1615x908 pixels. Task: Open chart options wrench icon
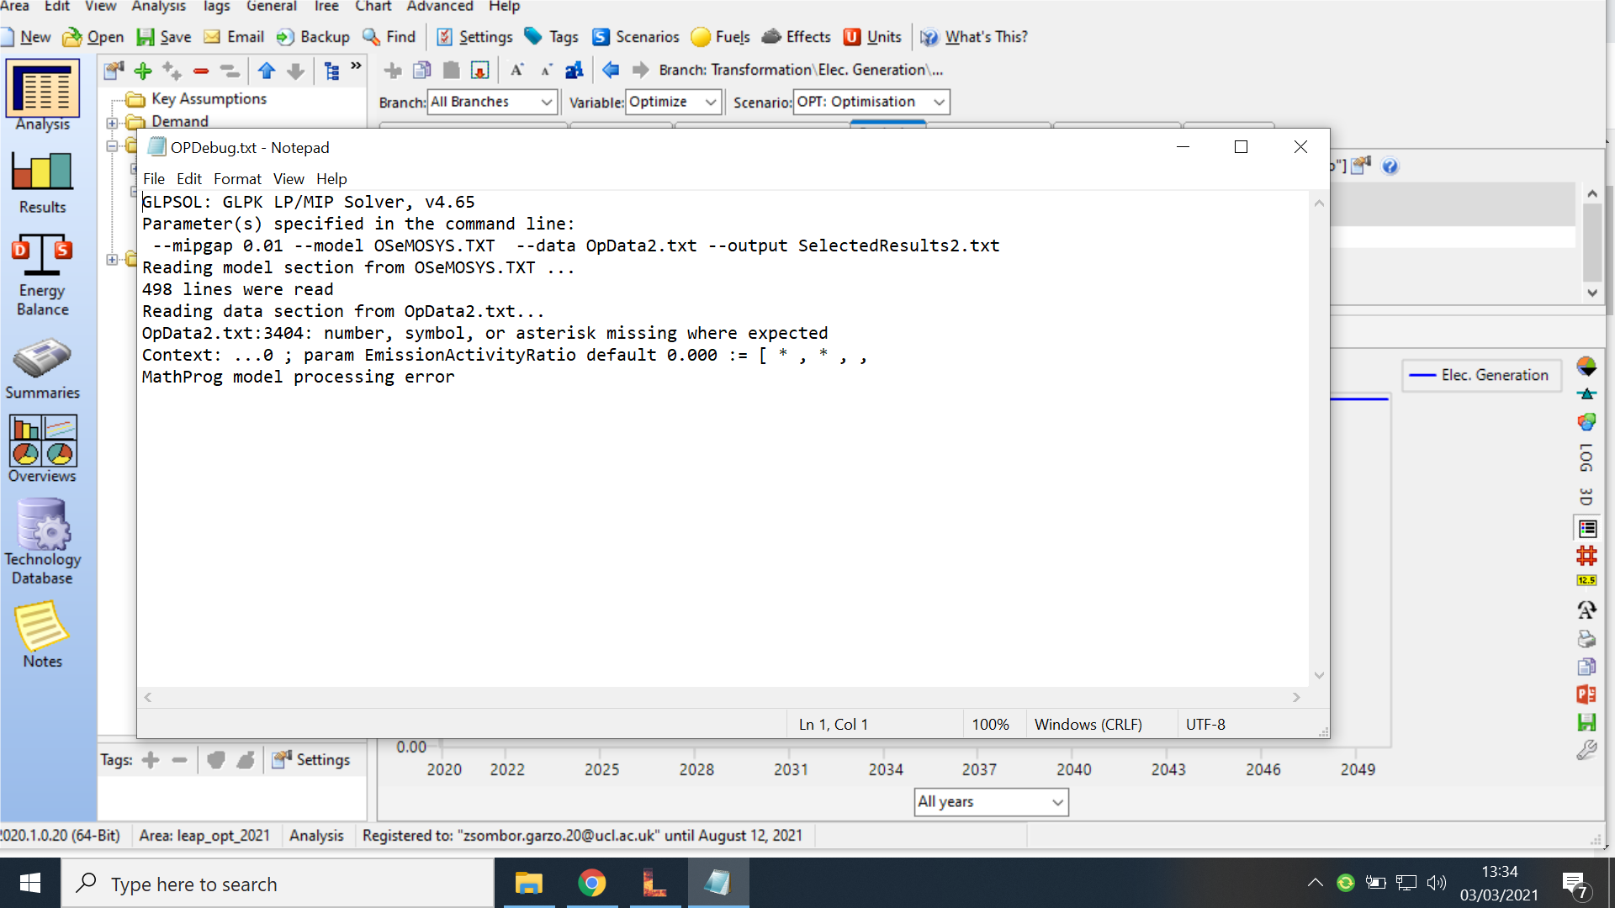1586,750
